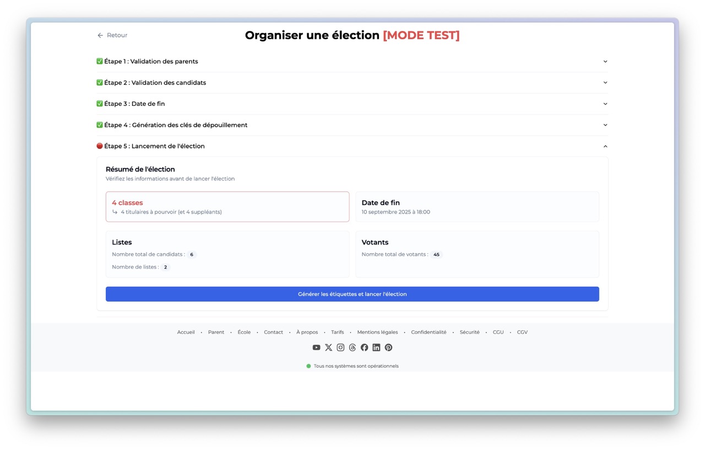Click Générer les étiquettes et lancer l'élection
This screenshot has width=705, height=450.
352,294
